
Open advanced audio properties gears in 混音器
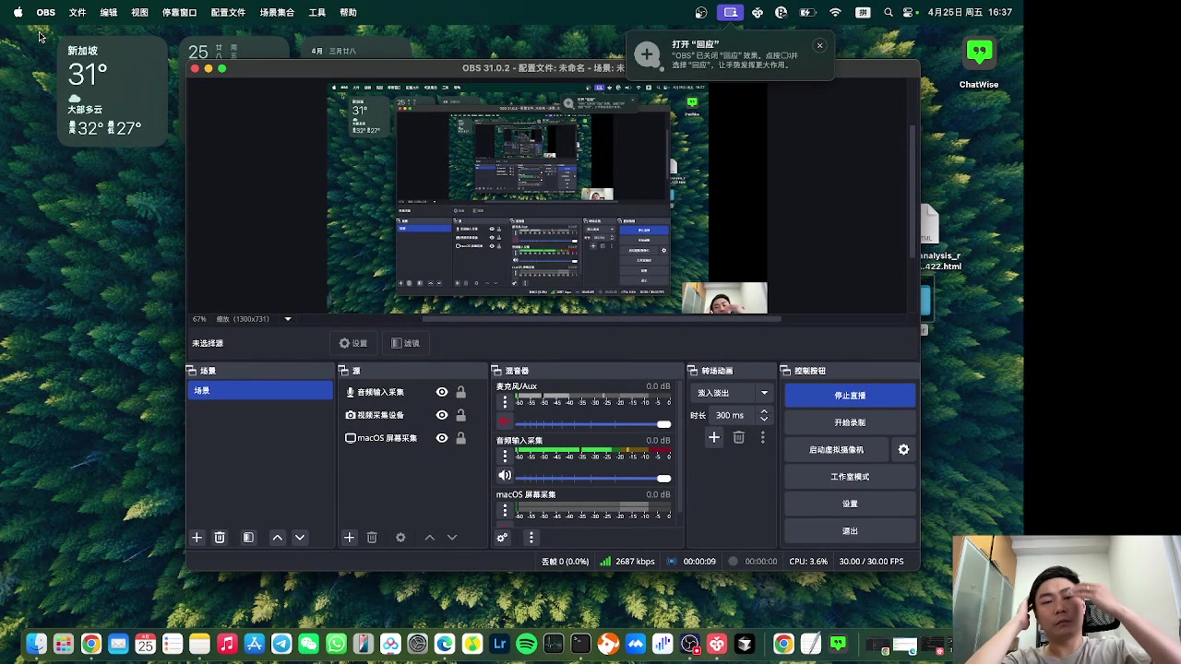[502, 538]
